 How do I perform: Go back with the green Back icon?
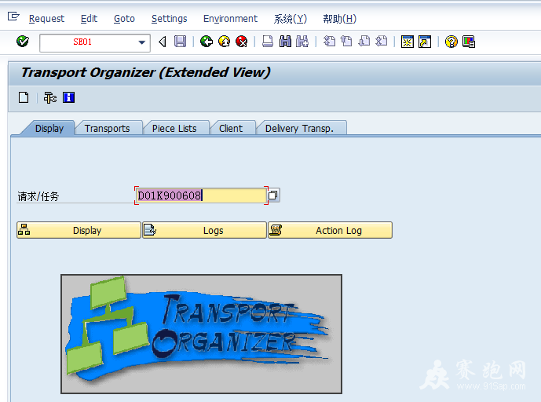[207, 42]
